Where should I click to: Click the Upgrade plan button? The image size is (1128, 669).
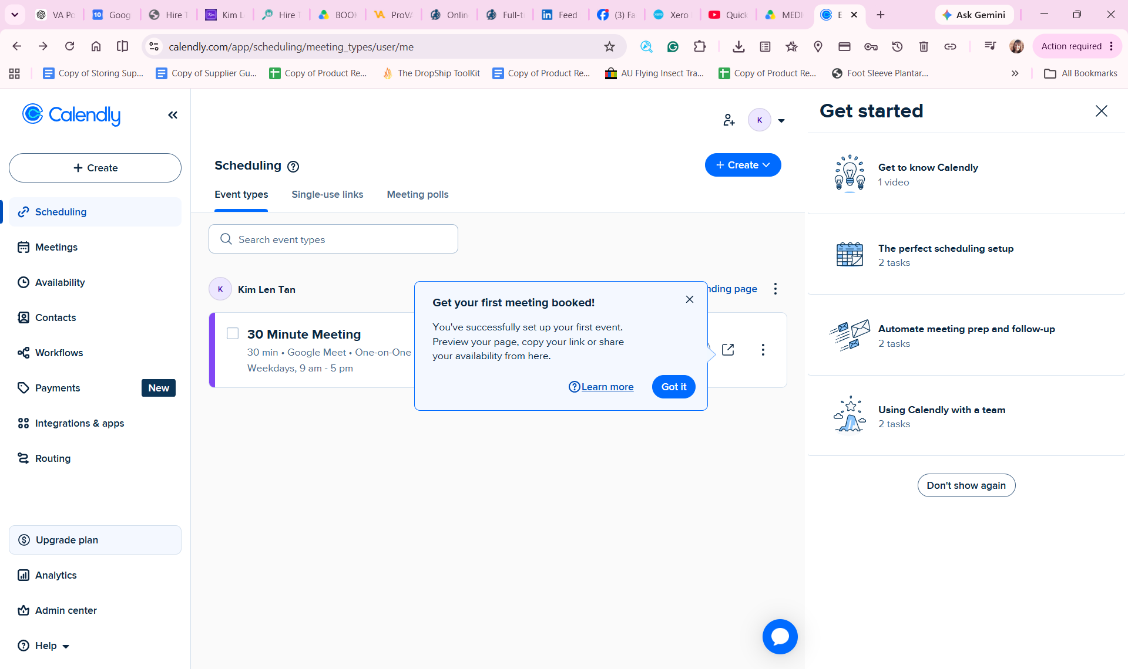tap(95, 540)
